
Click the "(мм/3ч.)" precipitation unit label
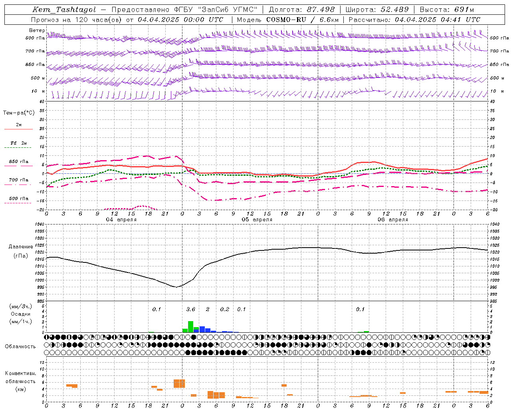coord(20,306)
